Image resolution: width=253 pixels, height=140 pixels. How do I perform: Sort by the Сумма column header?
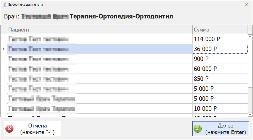coord(220,30)
